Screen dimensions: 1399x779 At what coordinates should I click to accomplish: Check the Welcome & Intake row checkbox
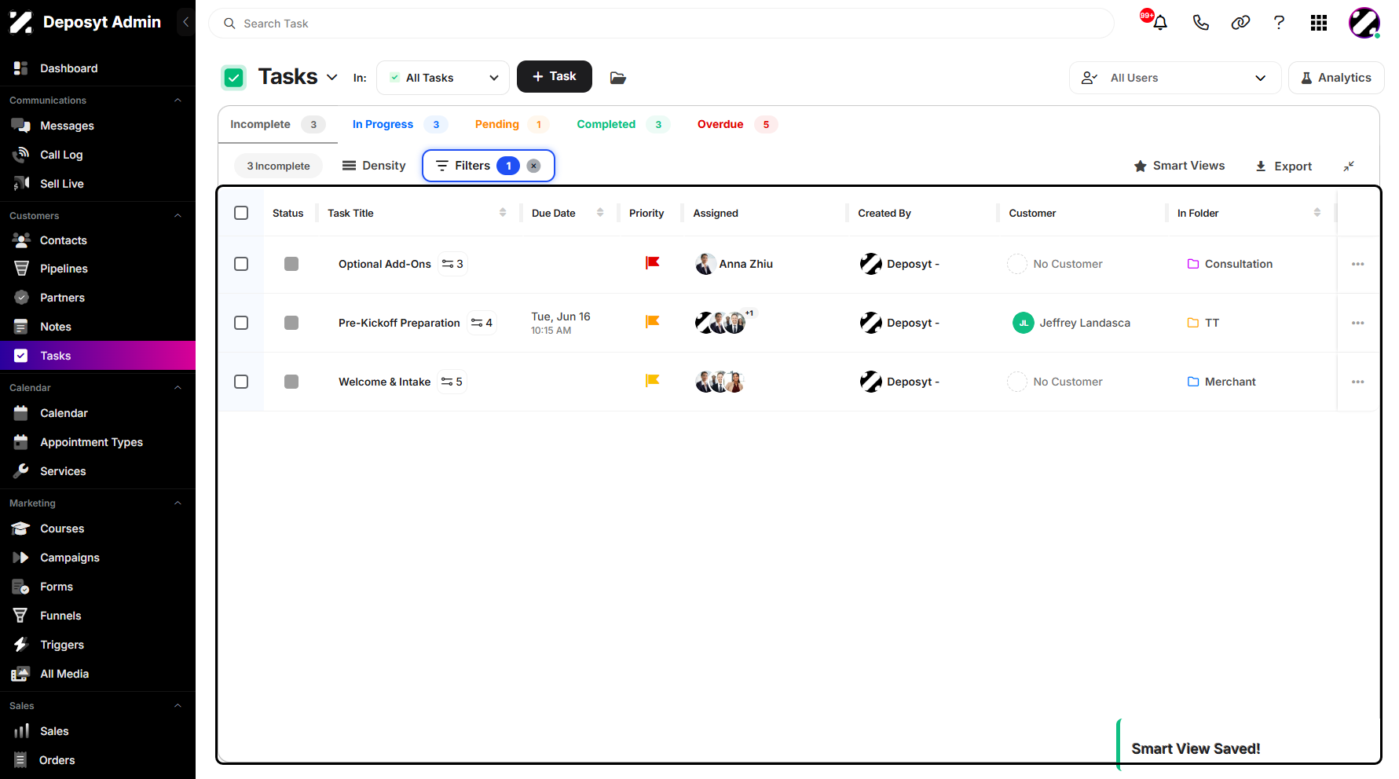(241, 382)
